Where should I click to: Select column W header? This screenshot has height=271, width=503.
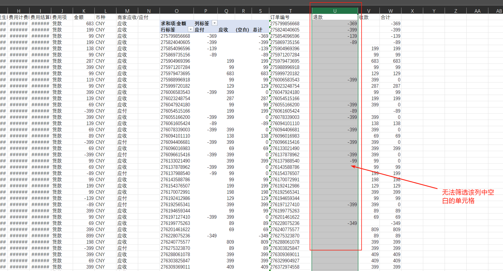[390, 11]
